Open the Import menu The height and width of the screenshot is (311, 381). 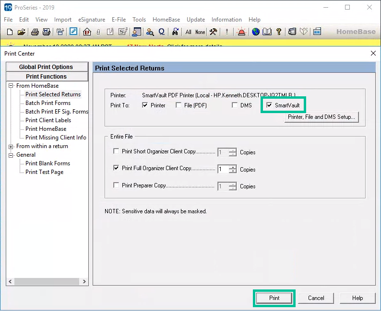pos(63,19)
